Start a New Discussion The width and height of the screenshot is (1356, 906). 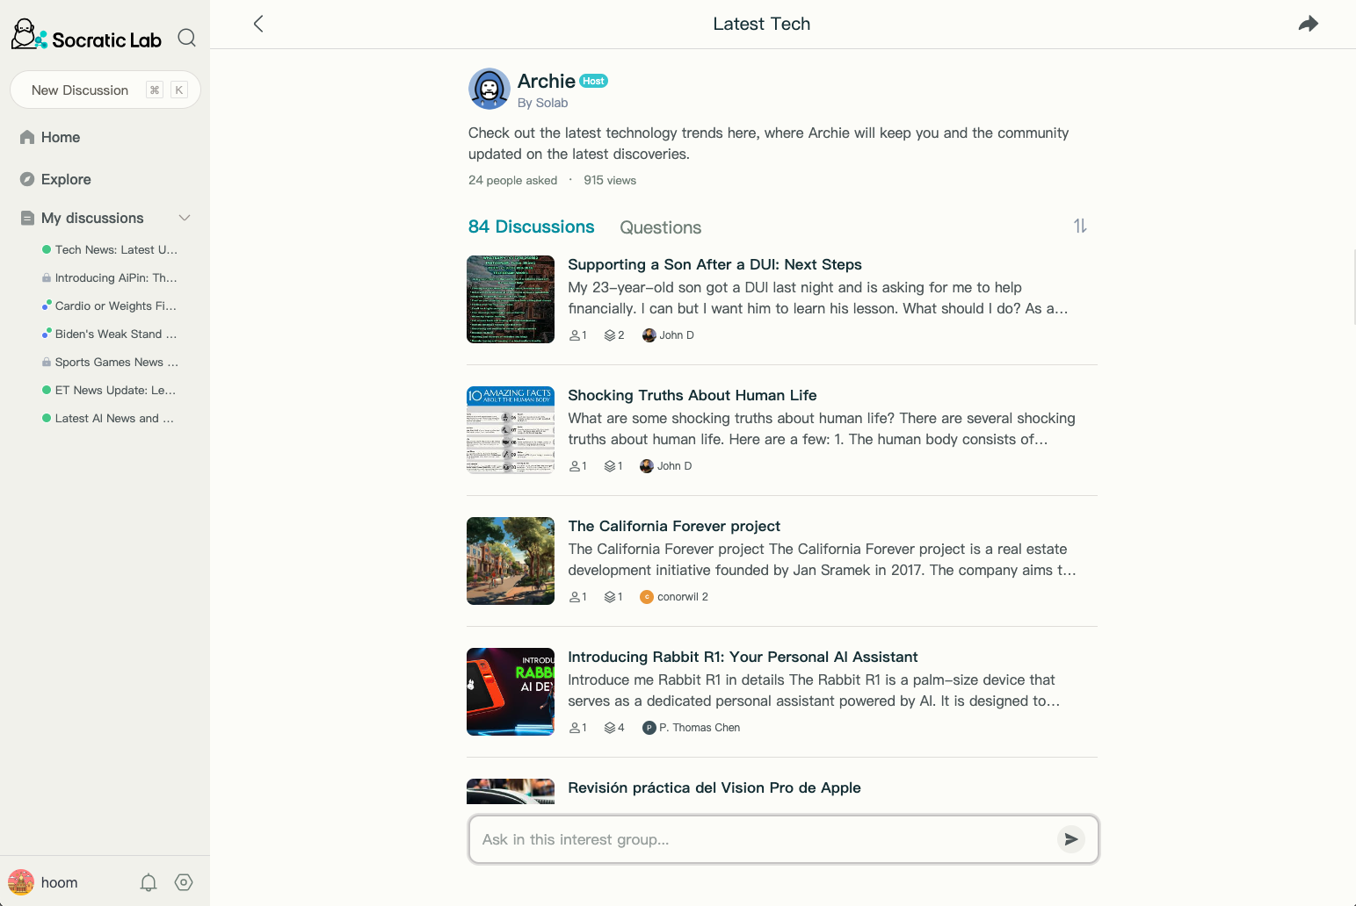105,90
